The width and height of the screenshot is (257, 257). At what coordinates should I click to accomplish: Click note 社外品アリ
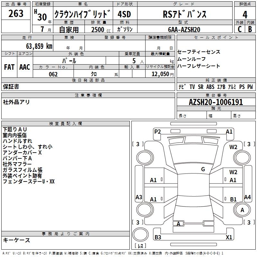click(16, 102)
